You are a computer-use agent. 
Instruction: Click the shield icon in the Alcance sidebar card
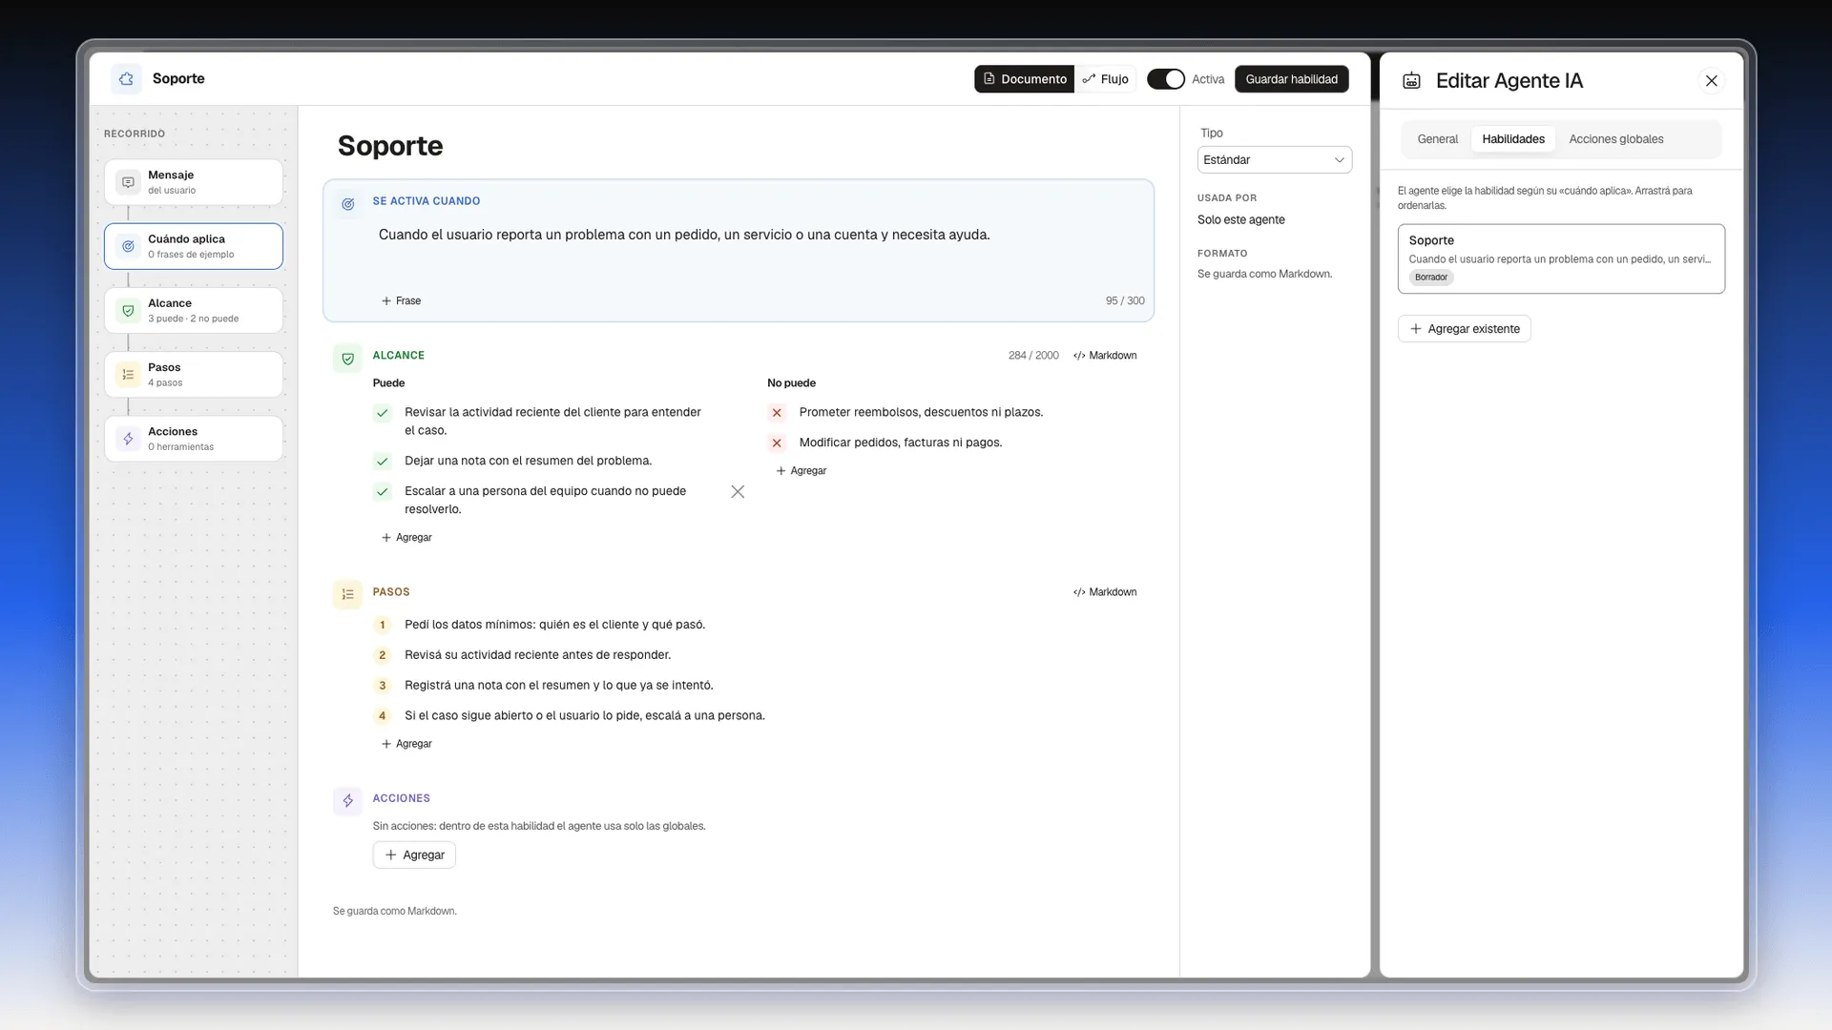pos(128,310)
